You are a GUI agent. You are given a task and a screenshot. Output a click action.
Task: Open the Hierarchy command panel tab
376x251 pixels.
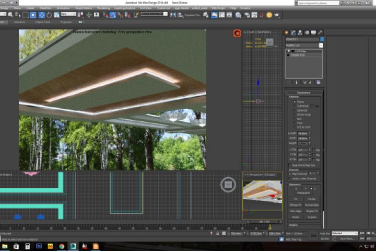pyautogui.click(x=300, y=32)
